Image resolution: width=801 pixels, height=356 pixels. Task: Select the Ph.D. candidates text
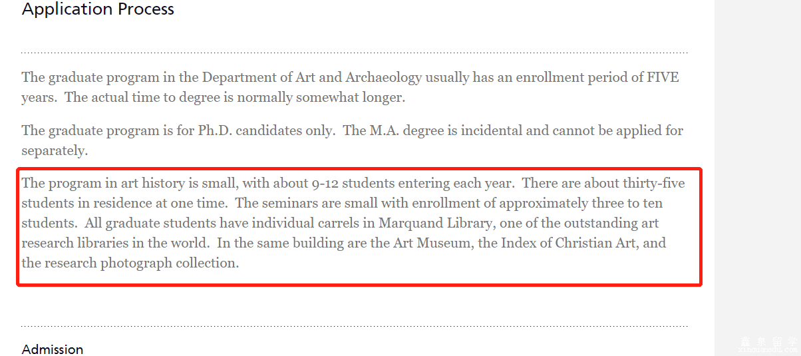pos(265,130)
